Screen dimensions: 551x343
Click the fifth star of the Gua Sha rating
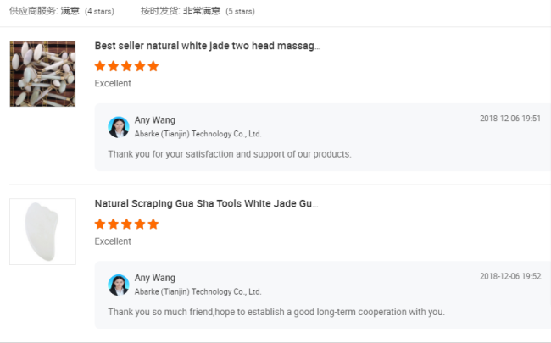click(153, 224)
